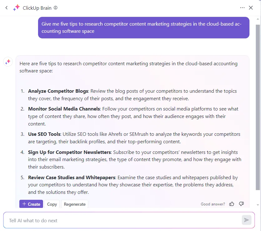Click the vertical scrollbar thumb

[x=258, y=107]
